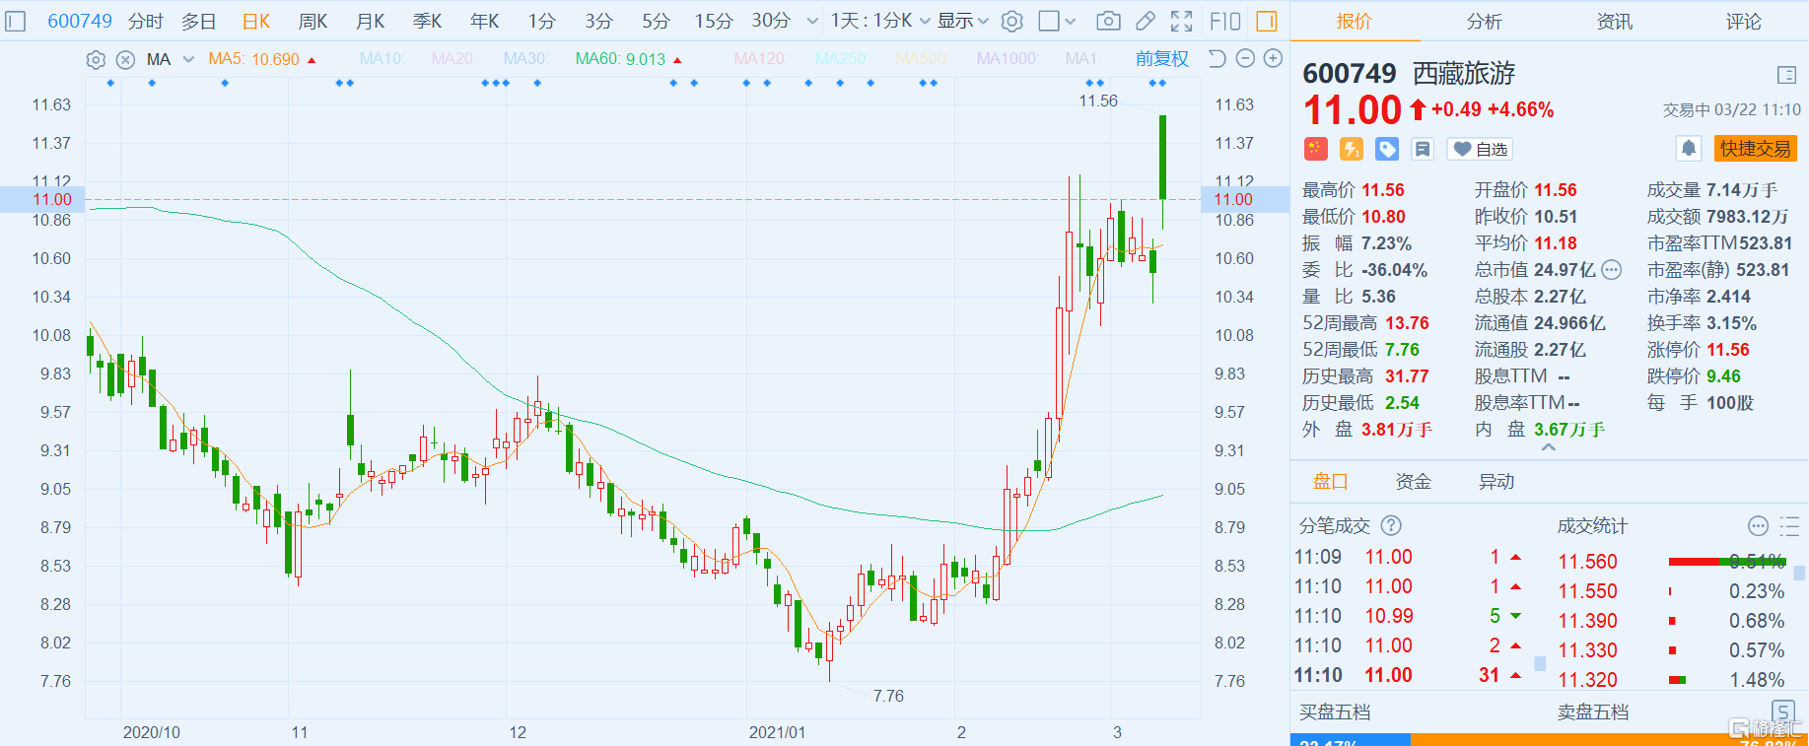
Task: Switch to 月K monthly chart
Action: (371, 21)
